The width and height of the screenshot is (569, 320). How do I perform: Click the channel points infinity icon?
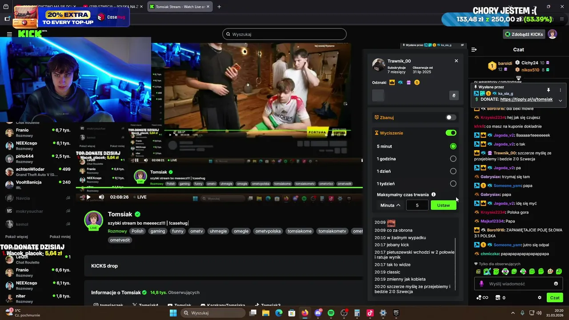[x=482, y=298]
